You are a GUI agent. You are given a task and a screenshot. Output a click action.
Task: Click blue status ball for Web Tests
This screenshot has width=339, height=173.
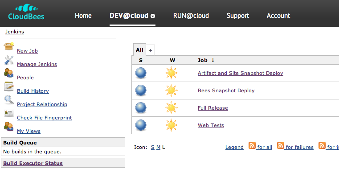141,125
